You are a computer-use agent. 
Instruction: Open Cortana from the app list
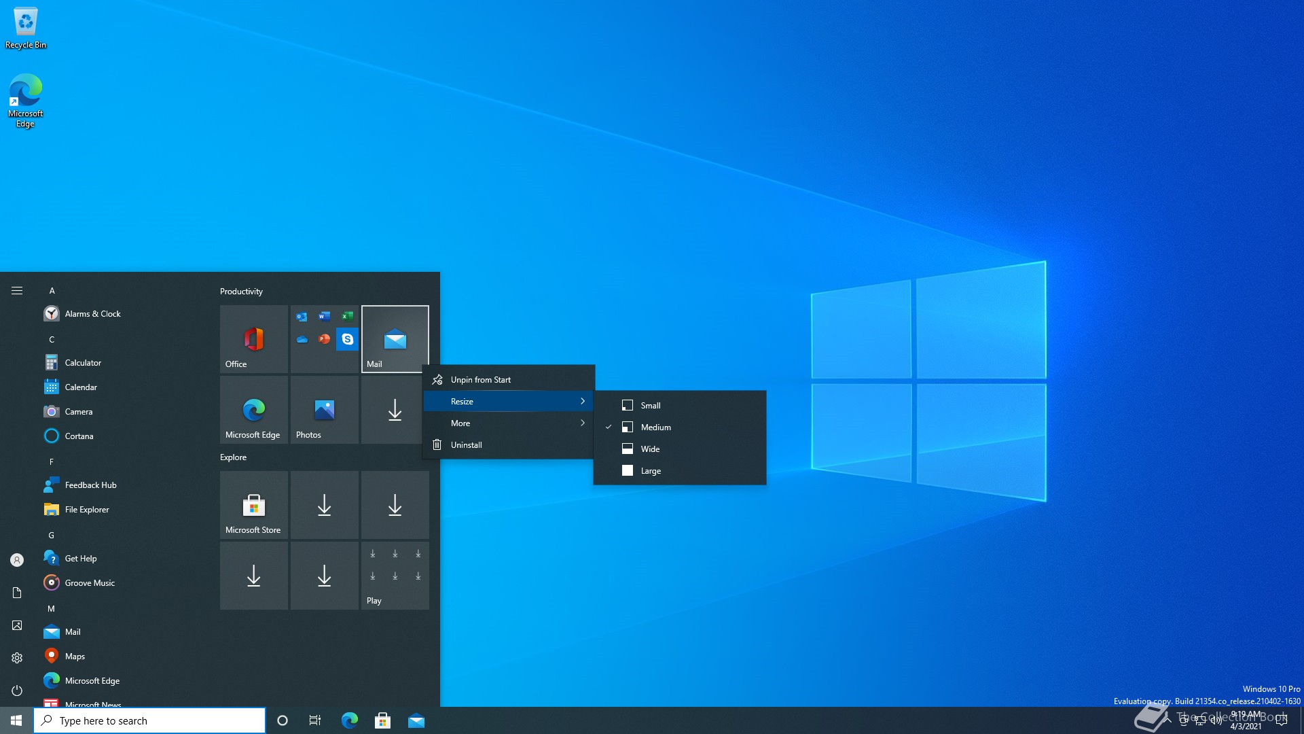coord(122,436)
